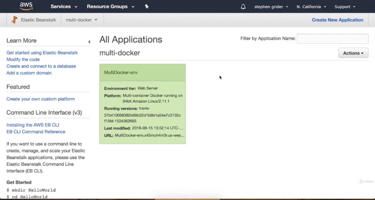Click the Filter by Application Name field

(333, 39)
